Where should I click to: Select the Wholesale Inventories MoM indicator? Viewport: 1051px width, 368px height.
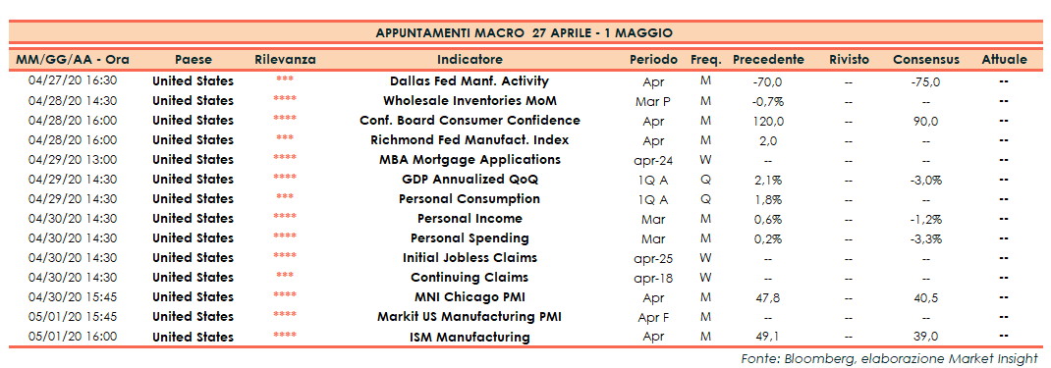(x=470, y=101)
